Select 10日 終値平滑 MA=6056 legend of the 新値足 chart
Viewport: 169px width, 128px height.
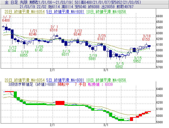pyautogui.click(x=106, y=80)
